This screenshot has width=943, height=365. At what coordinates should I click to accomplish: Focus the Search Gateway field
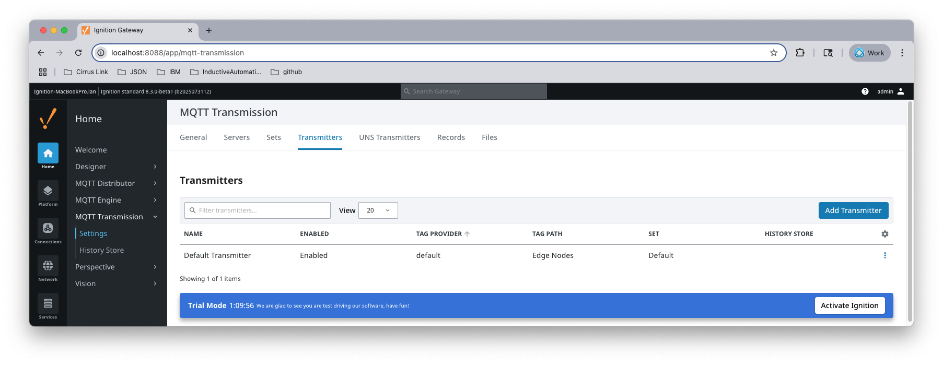pyautogui.click(x=474, y=91)
